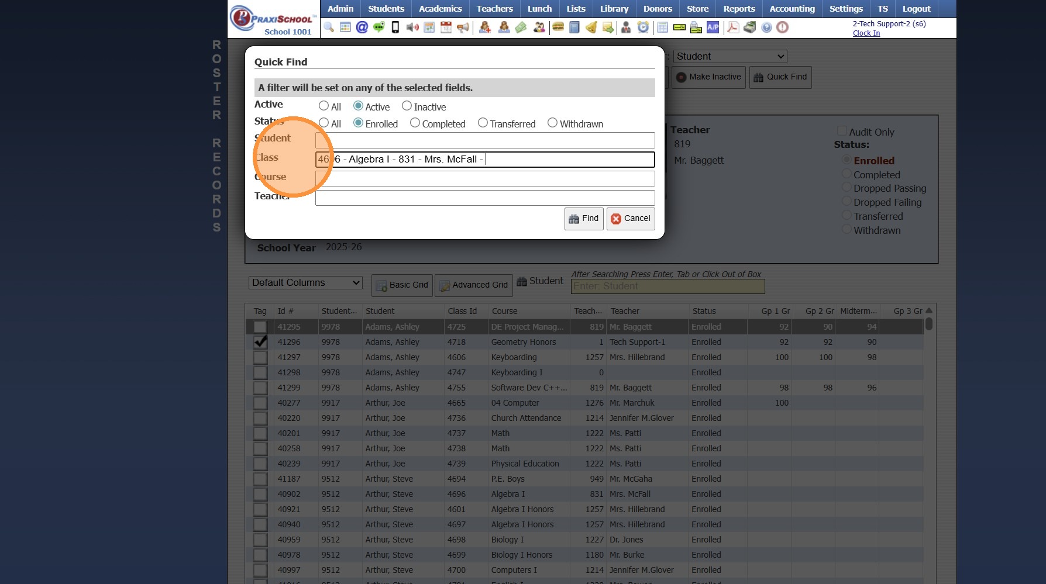The height and width of the screenshot is (584, 1046).
Task: Open the Default Columns dropdown
Action: pos(305,282)
